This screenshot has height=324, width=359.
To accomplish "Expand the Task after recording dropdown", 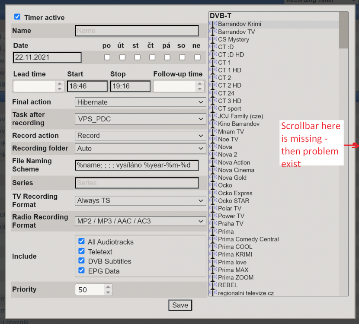I will tap(140, 119).
